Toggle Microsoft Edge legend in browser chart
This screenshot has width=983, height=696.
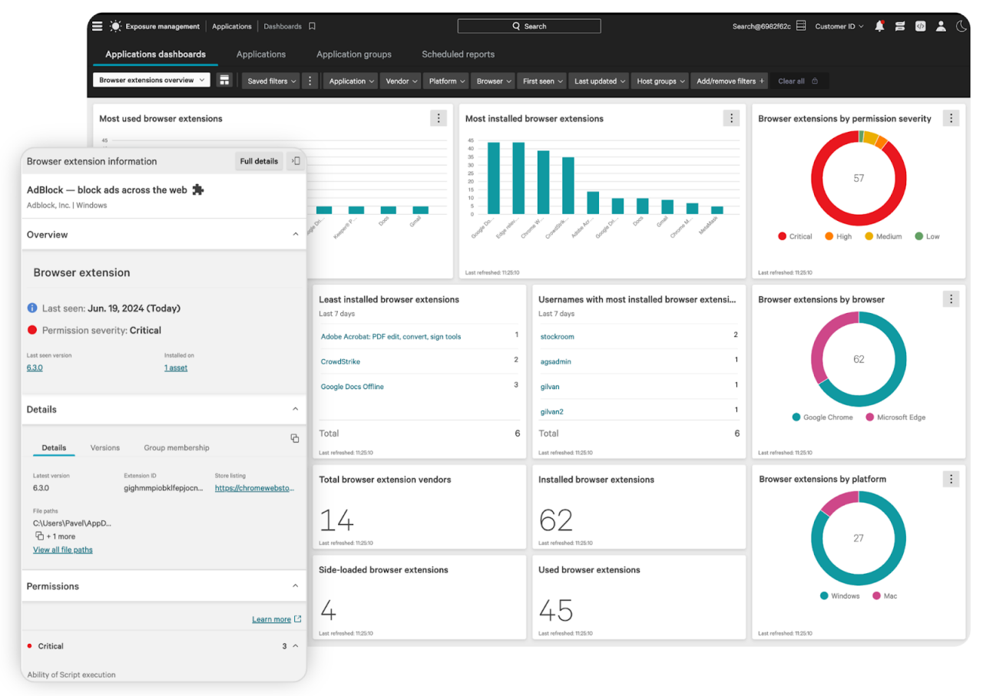click(x=895, y=417)
